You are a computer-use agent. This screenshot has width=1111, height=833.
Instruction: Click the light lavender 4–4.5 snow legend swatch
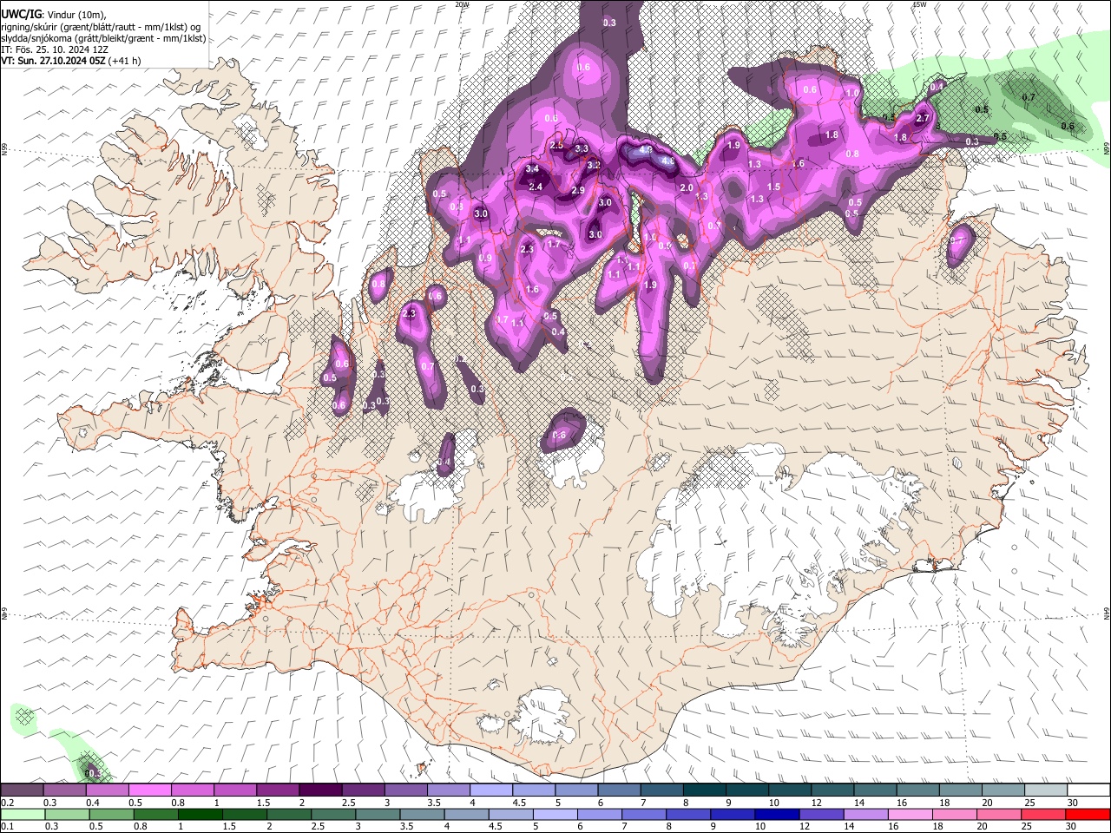(x=491, y=790)
